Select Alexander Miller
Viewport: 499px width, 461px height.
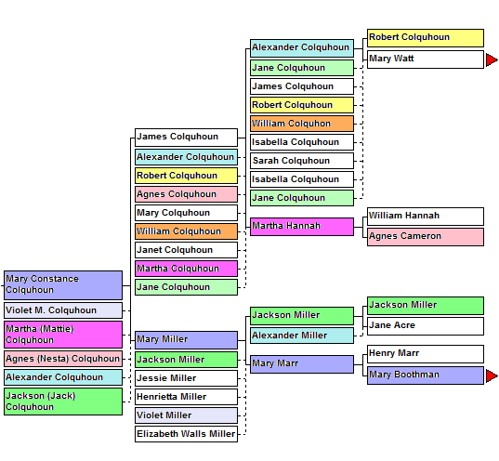pos(302,336)
